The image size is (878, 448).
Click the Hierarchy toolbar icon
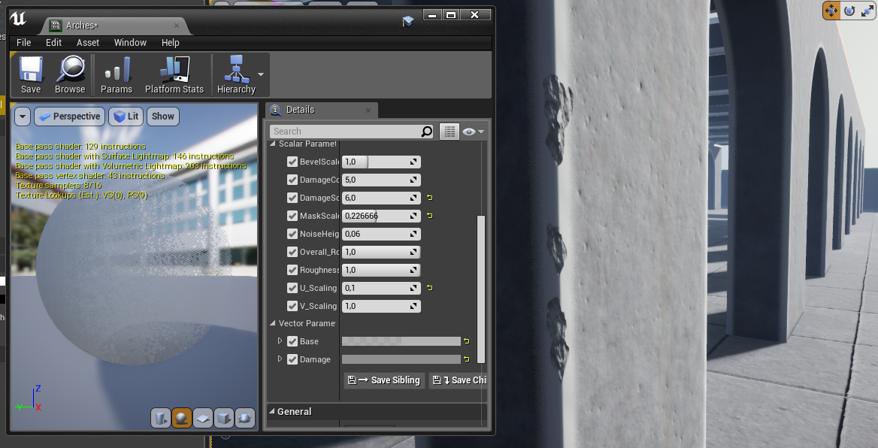pyautogui.click(x=235, y=74)
